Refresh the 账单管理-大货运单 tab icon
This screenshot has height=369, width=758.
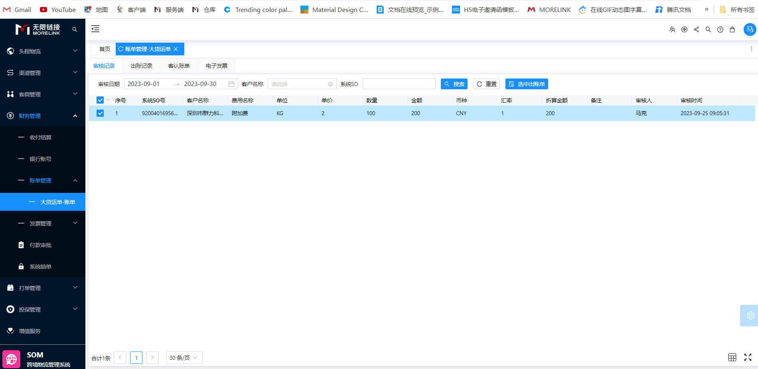(120, 49)
